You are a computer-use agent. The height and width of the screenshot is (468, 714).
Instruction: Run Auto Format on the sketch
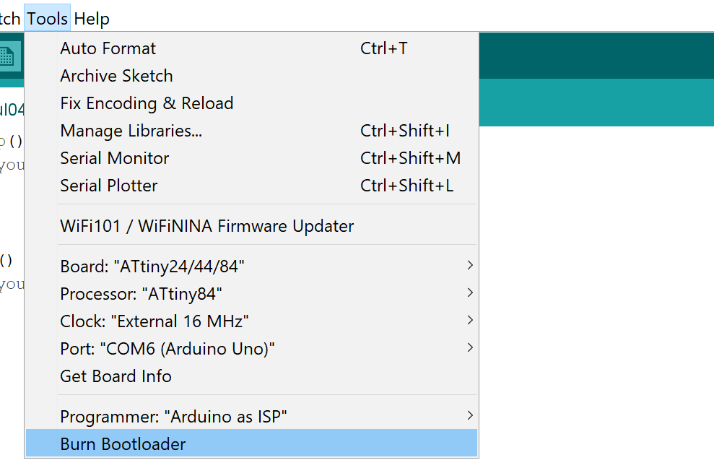108,49
